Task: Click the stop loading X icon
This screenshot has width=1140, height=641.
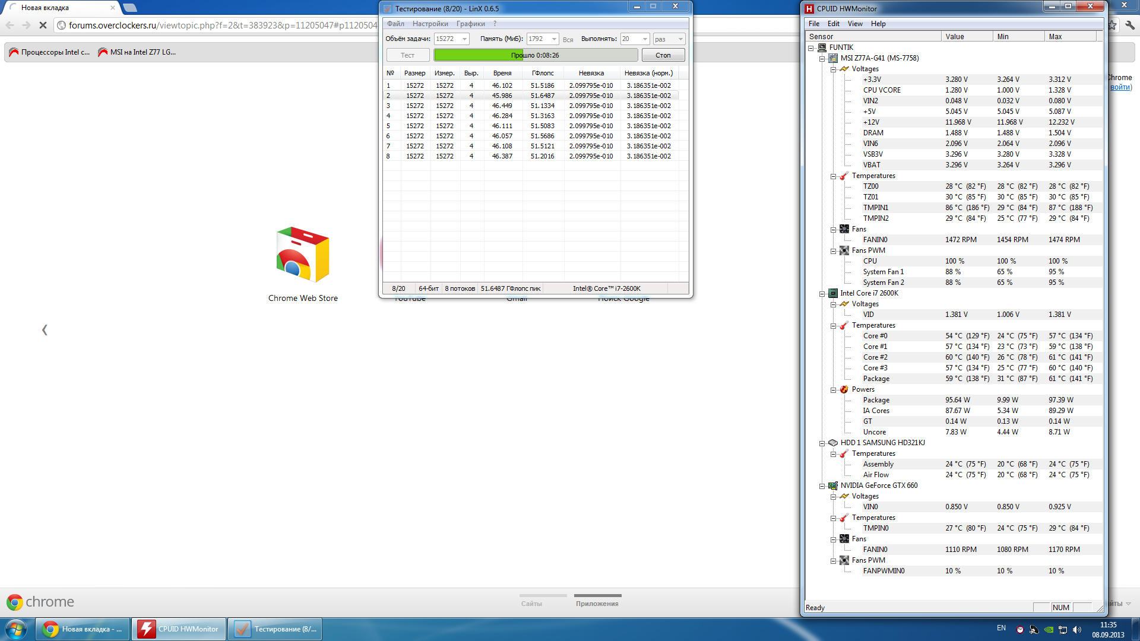Action: (x=43, y=25)
